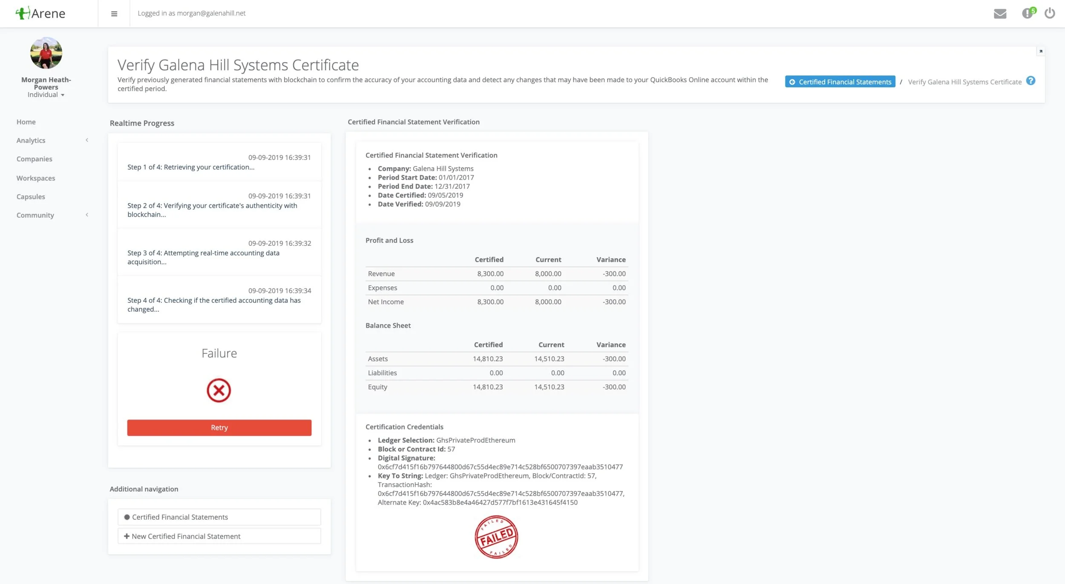Image resolution: width=1065 pixels, height=584 pixels.
Task: Click Additional navigation heading
Action: (144, 489)
